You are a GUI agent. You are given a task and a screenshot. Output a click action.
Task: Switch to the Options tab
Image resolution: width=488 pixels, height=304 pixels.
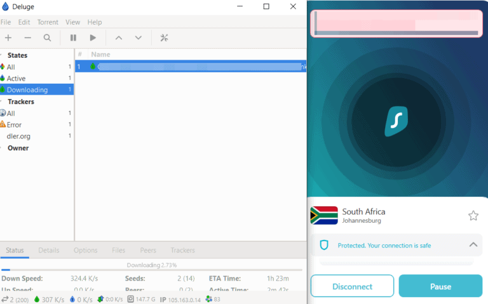tap(86, 250)
